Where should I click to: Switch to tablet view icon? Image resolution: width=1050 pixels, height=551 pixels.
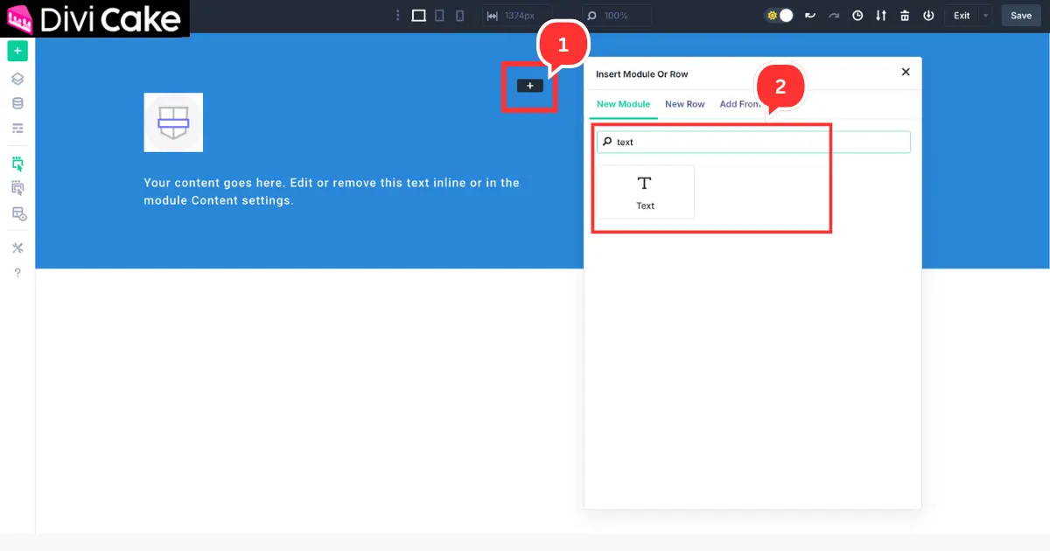coord(439,16)
